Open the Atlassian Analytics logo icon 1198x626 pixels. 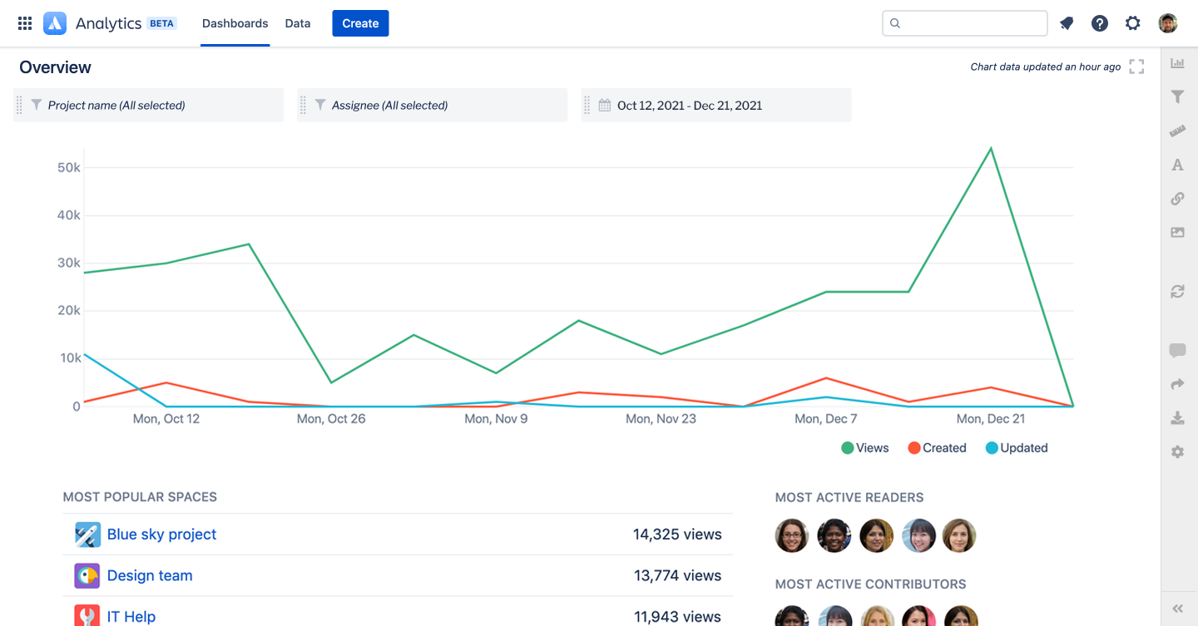(55, 22)
